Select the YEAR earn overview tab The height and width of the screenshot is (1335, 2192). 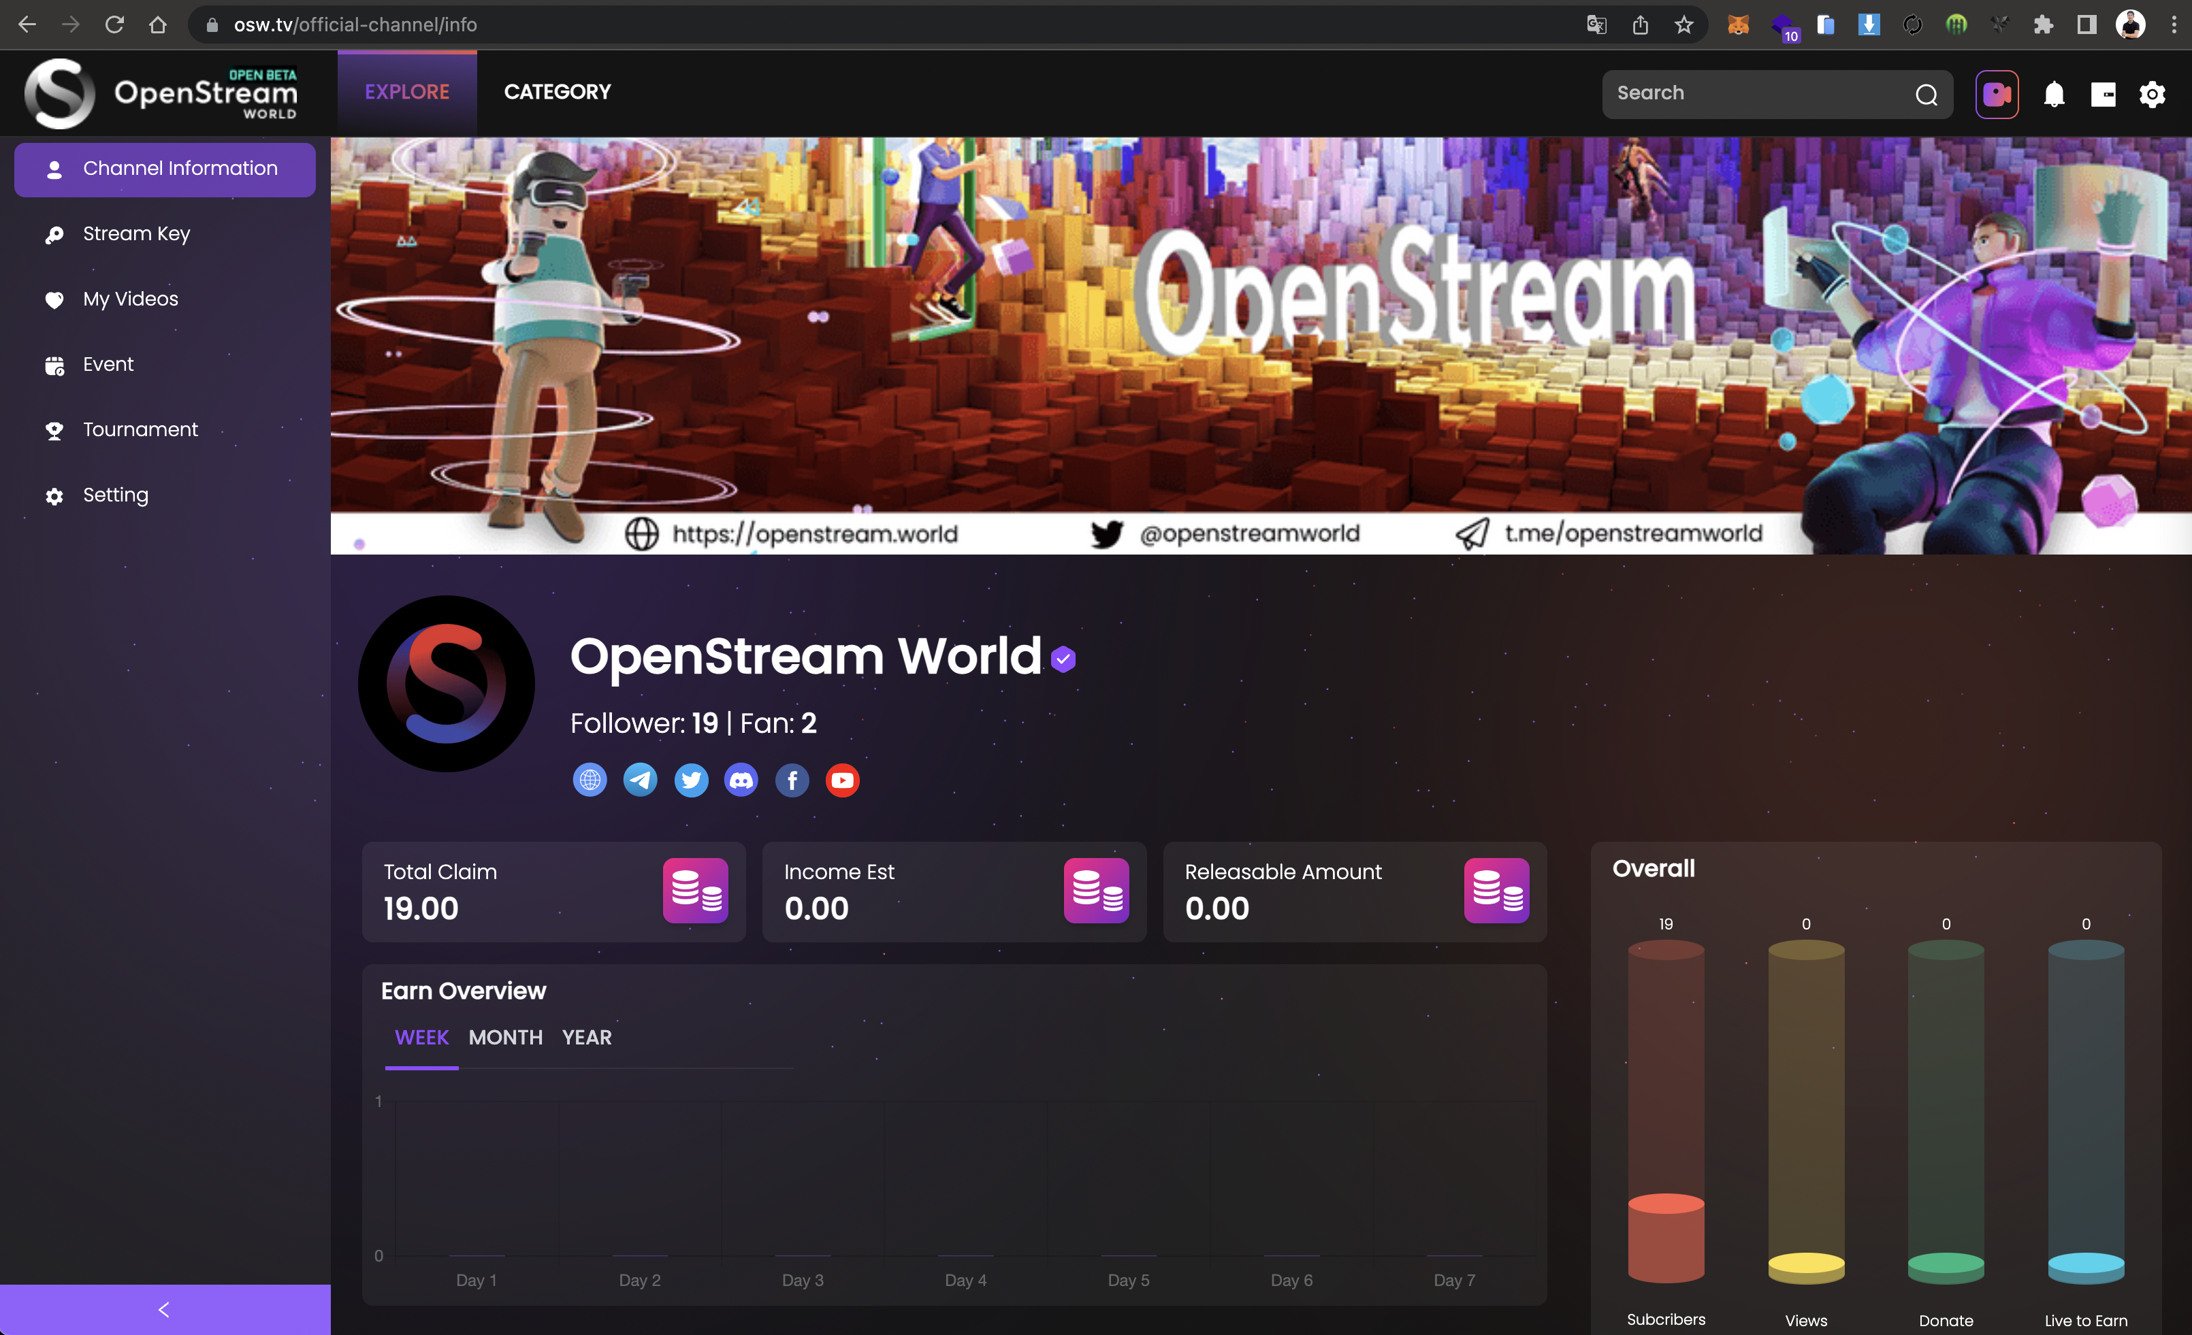(586, 1037)
